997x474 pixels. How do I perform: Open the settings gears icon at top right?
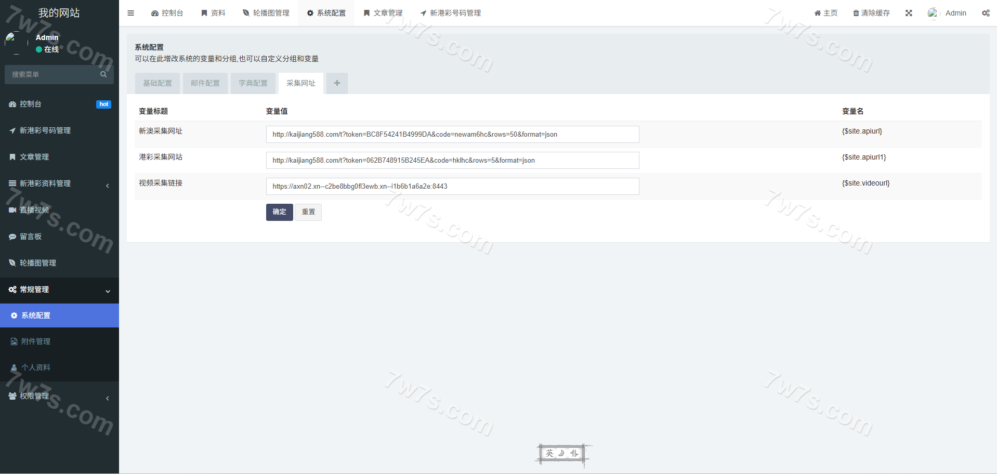[x=986, y=13]
